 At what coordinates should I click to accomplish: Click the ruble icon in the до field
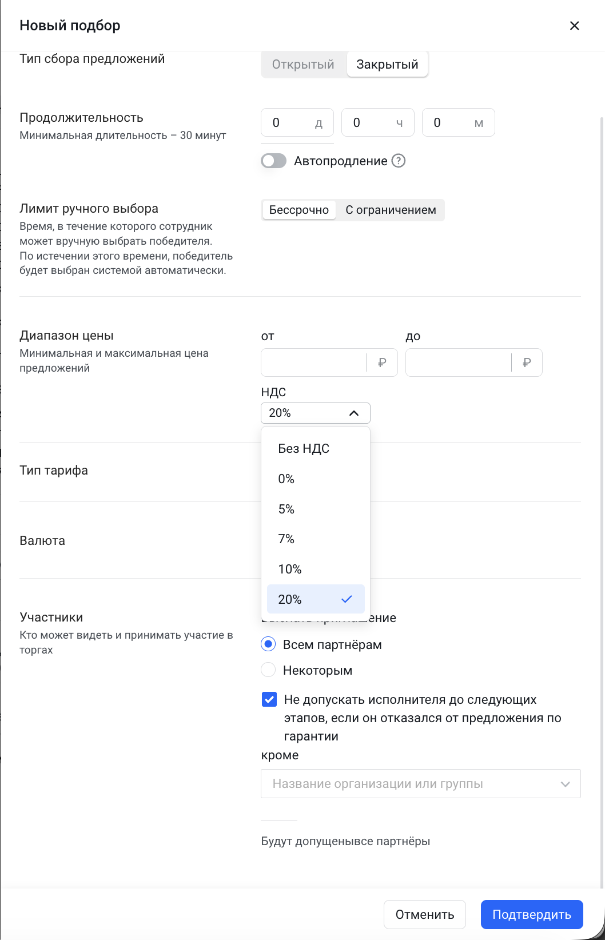[527, 363]
